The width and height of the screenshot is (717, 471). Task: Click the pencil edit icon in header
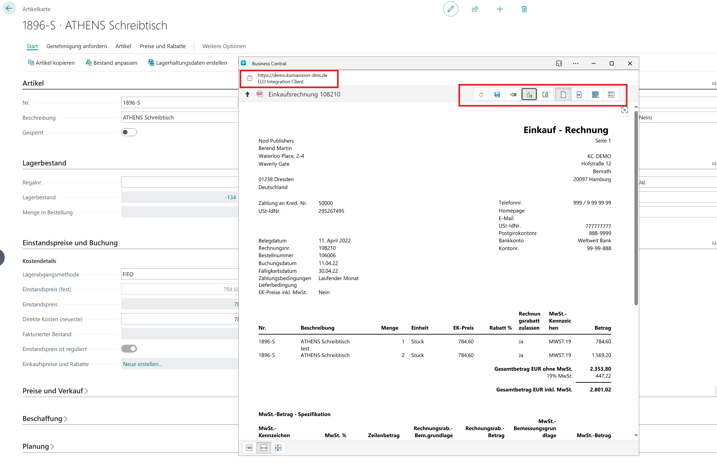tap(450, 9)
